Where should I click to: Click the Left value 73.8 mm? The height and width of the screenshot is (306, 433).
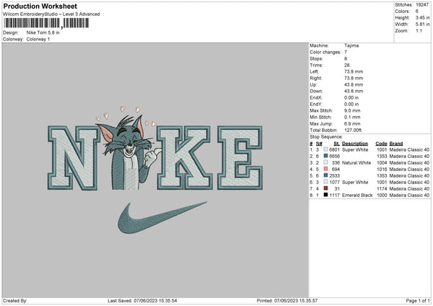coord(354,71)
